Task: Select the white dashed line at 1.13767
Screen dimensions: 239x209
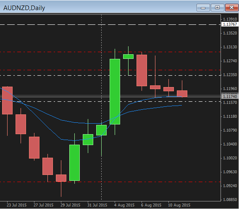Action: [110, 24]
